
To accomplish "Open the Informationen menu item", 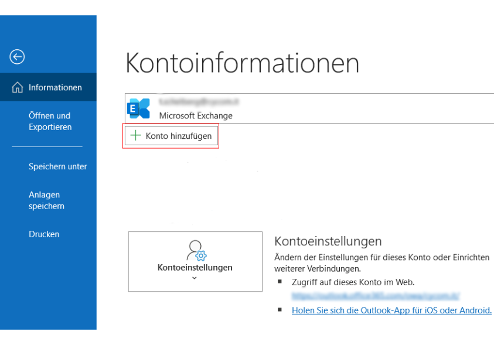I will coord(48,87).
